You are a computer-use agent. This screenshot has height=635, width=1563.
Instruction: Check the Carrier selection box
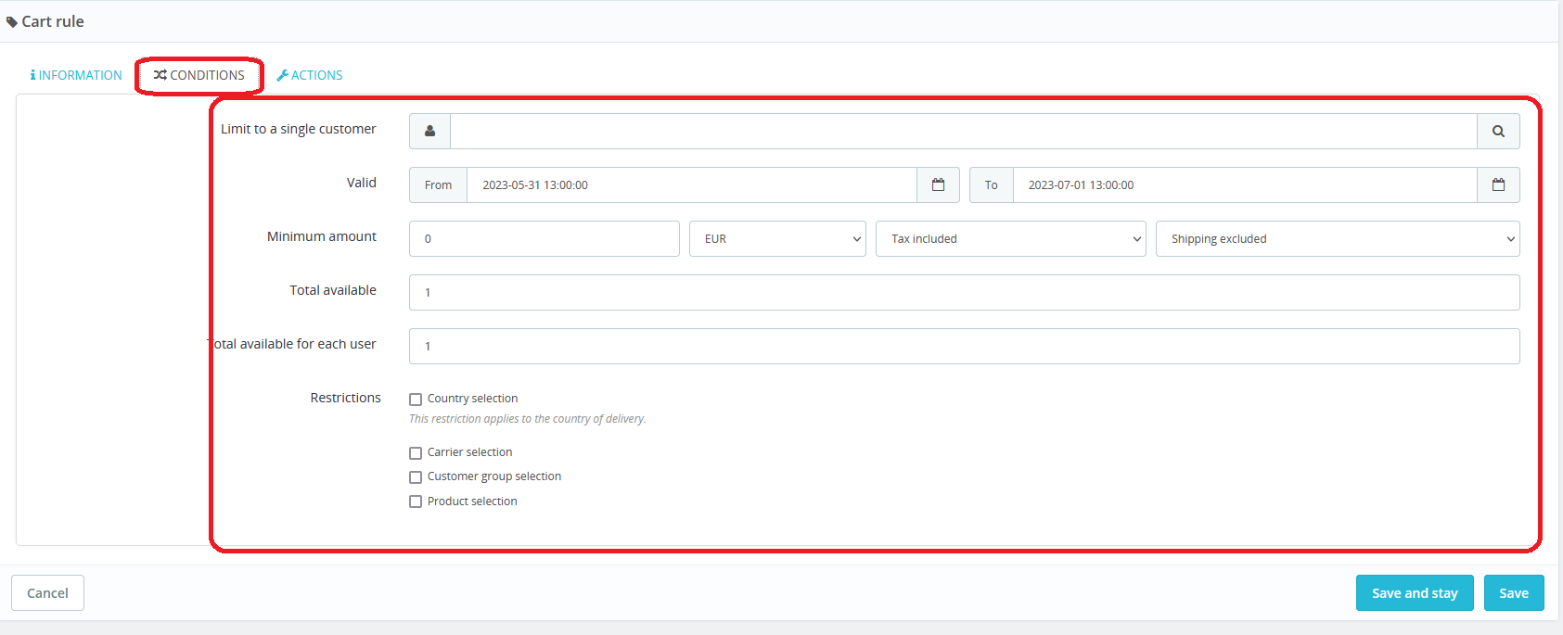pos(416,453)
